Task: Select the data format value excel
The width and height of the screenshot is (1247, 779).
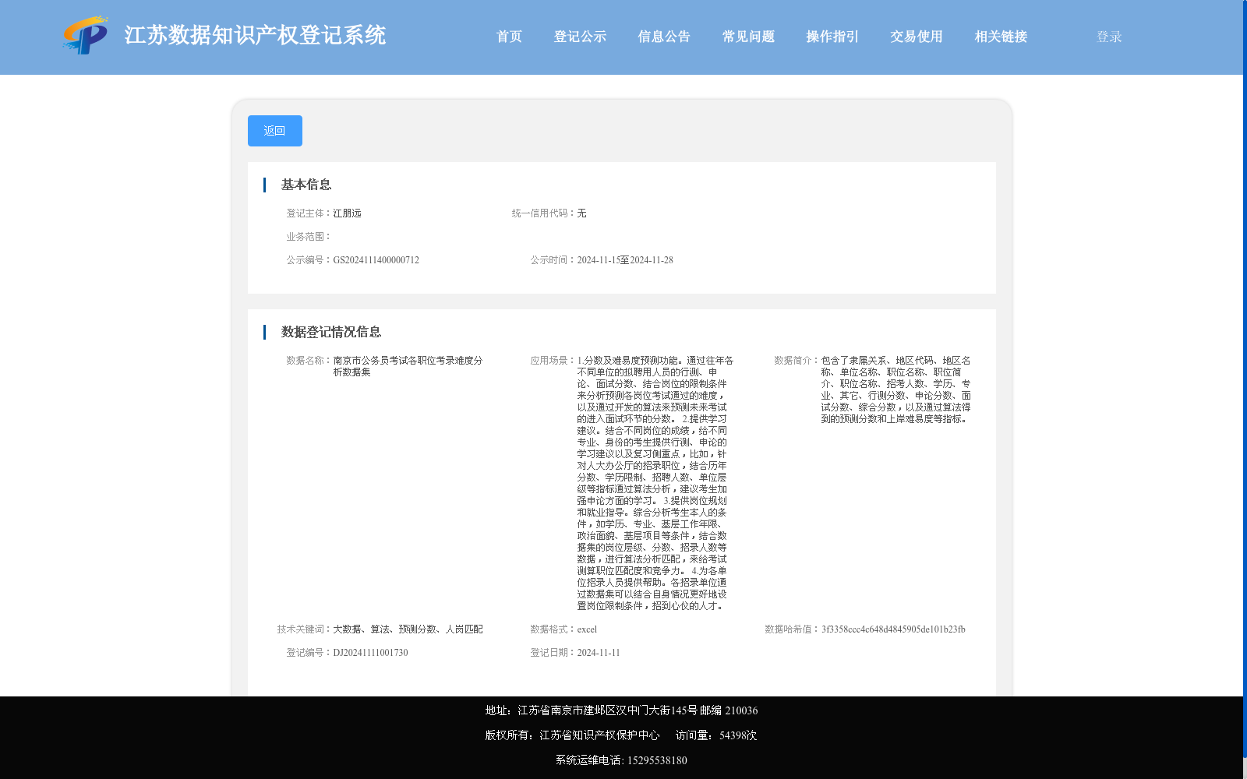Action: pyautogui.click(x=587, y=629)
